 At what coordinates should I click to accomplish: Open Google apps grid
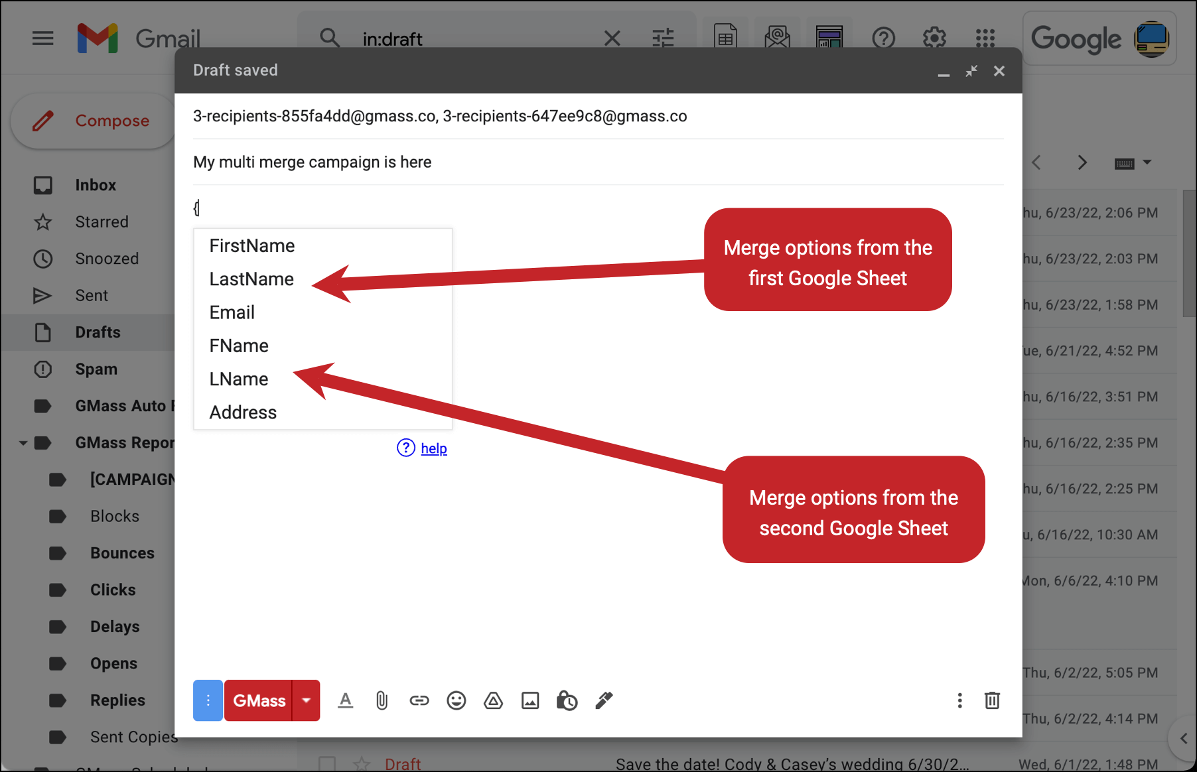coord(985,38)
